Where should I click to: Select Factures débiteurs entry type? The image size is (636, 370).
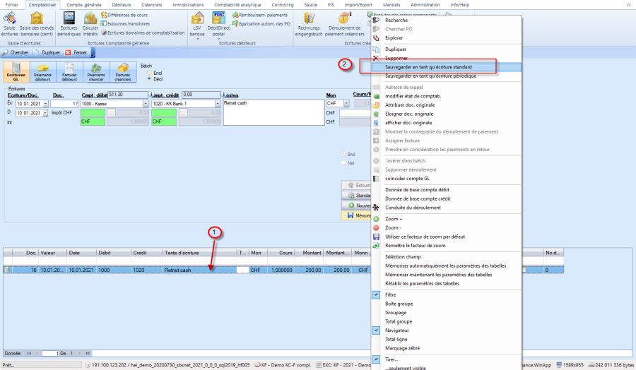pos(69,72)
